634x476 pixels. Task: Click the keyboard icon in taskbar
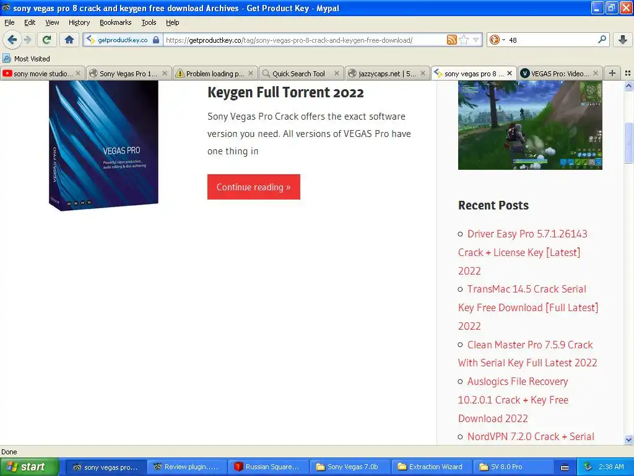565,467
